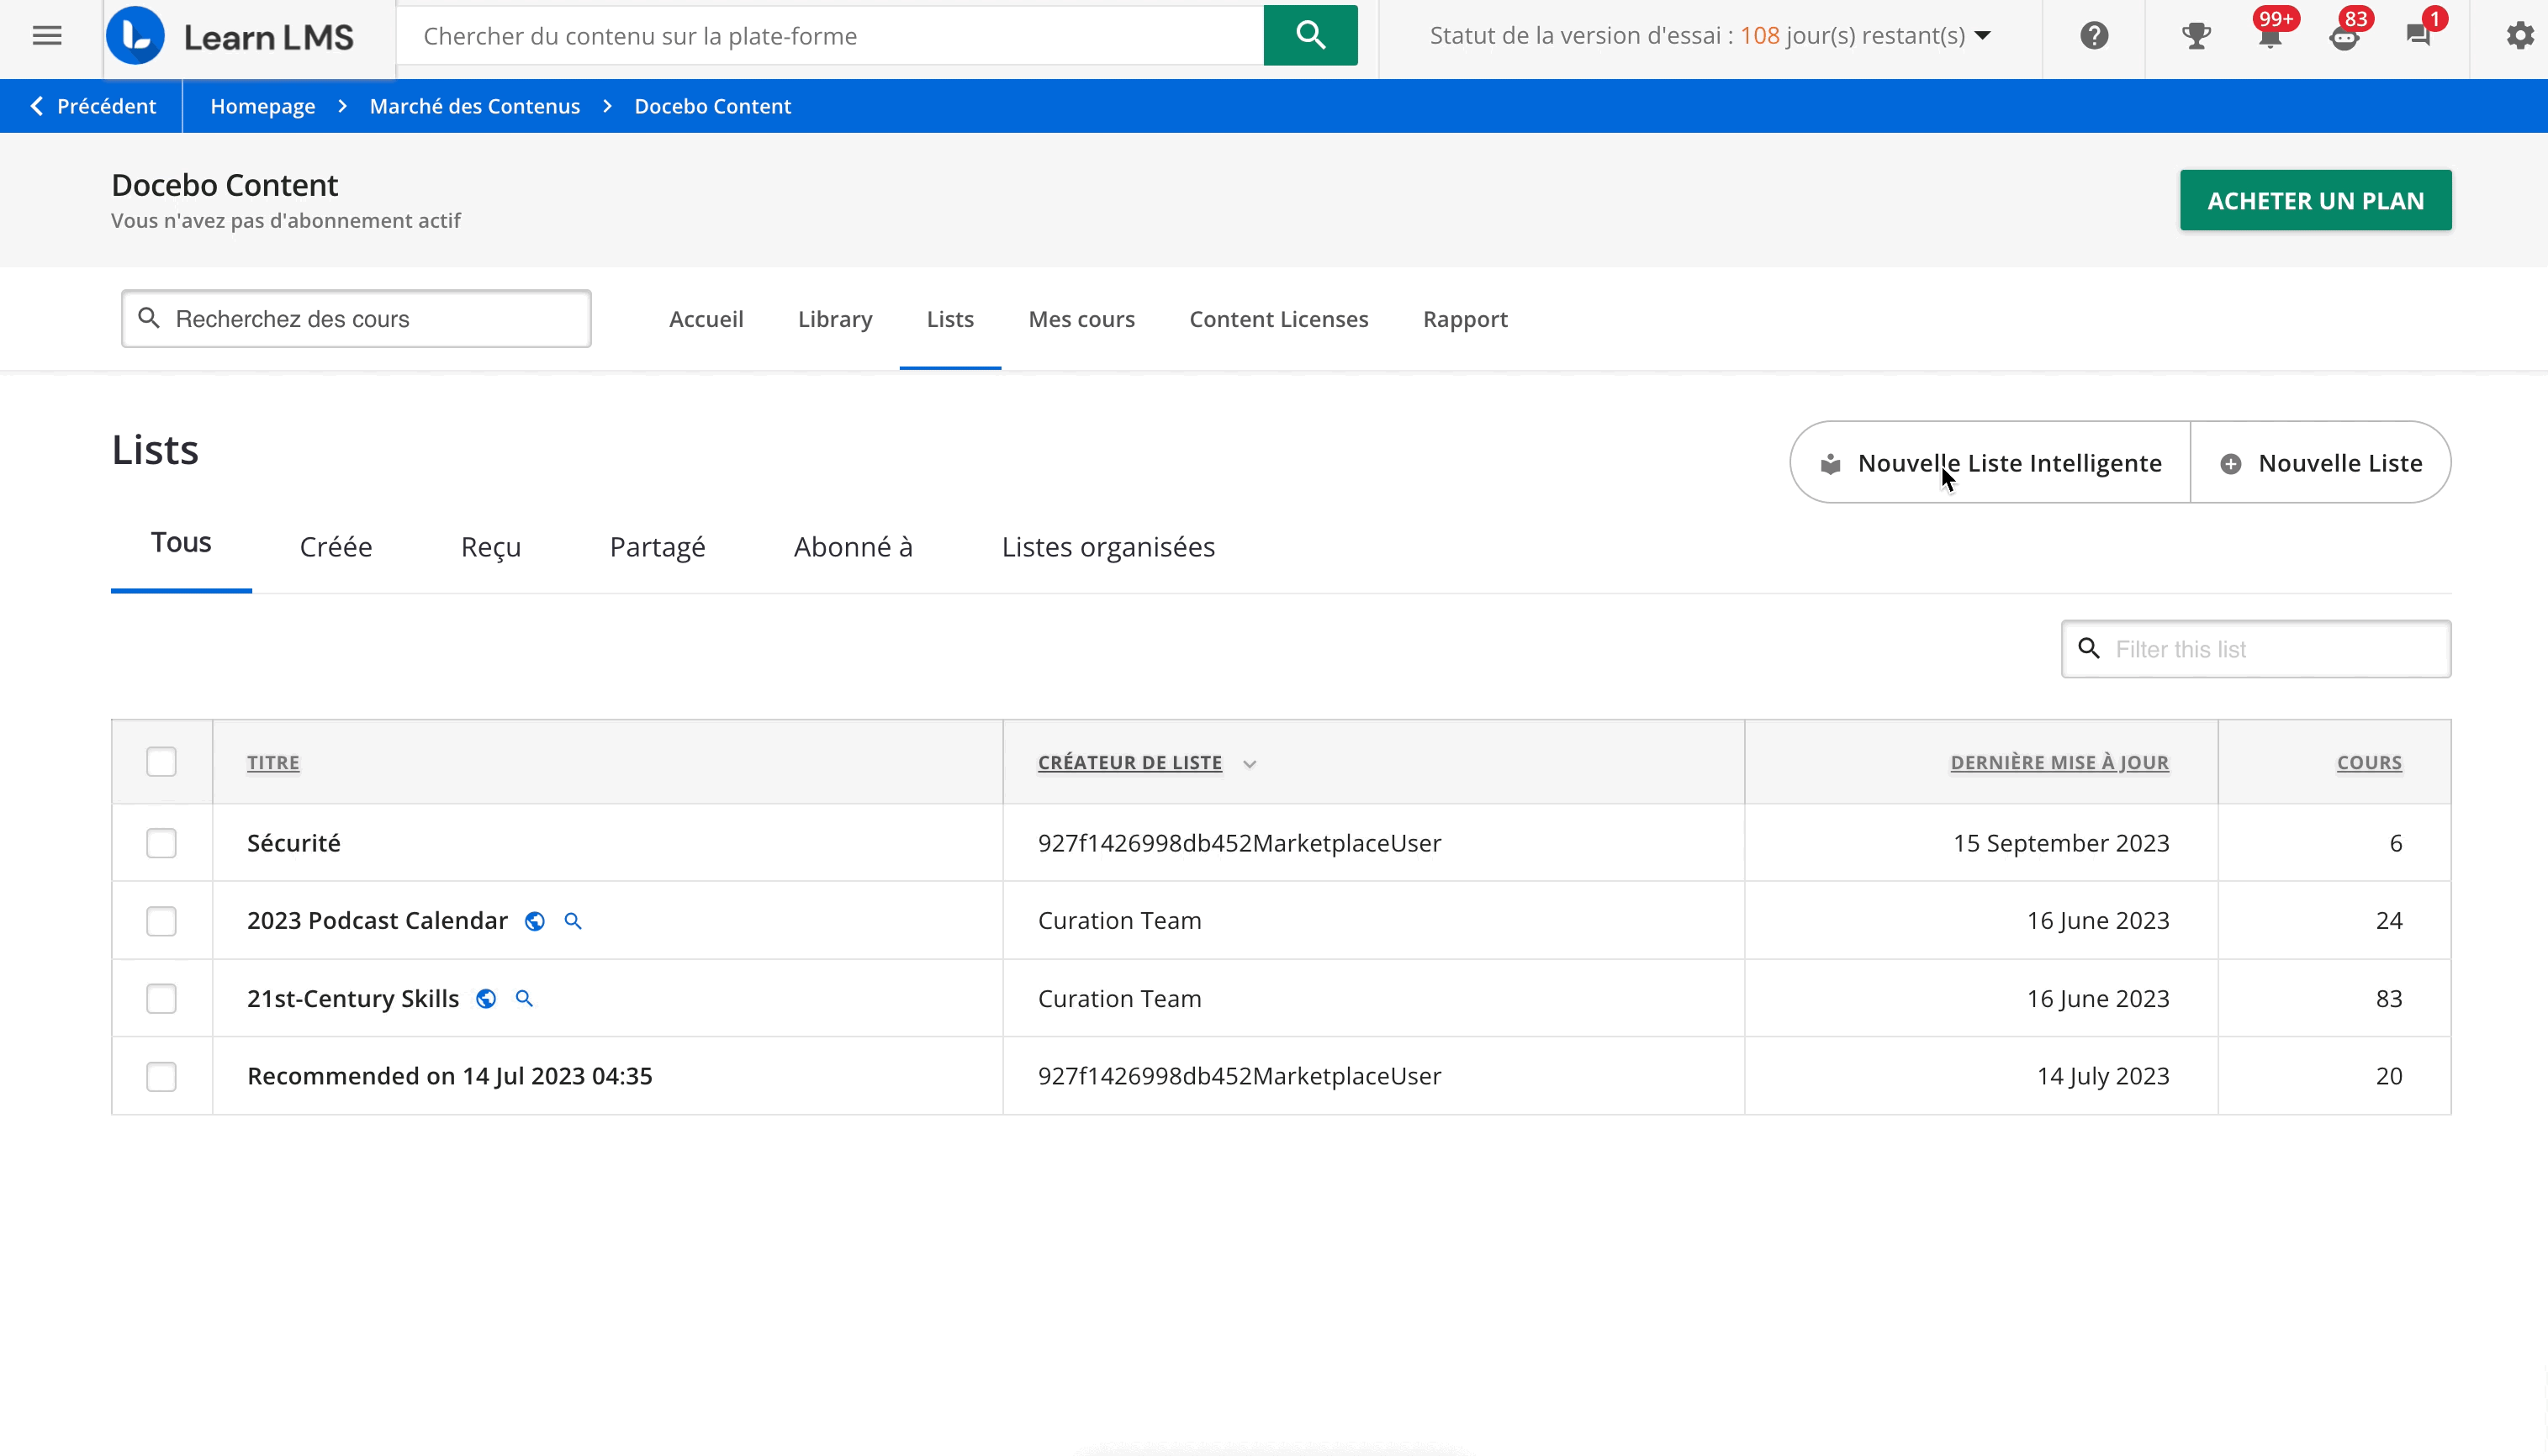Open the chat messages icon
Image resolution: width=2548 pixels, height=1456 pixels.
pos(2418,36)
